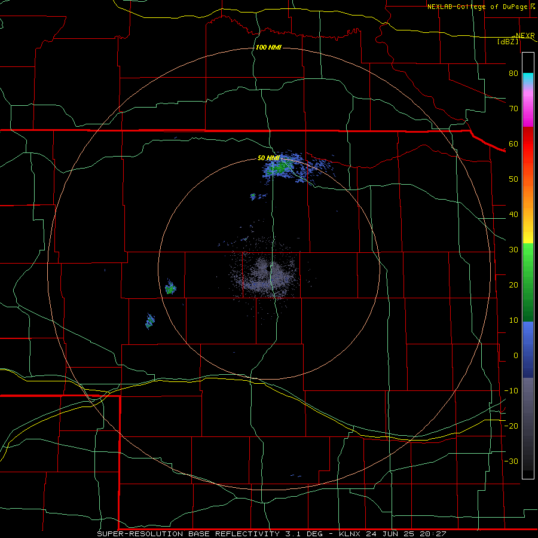This screenshot has height=538, width=538.
Task: Click the "0" value on the dBZ scale
Action: pos(516,356)
